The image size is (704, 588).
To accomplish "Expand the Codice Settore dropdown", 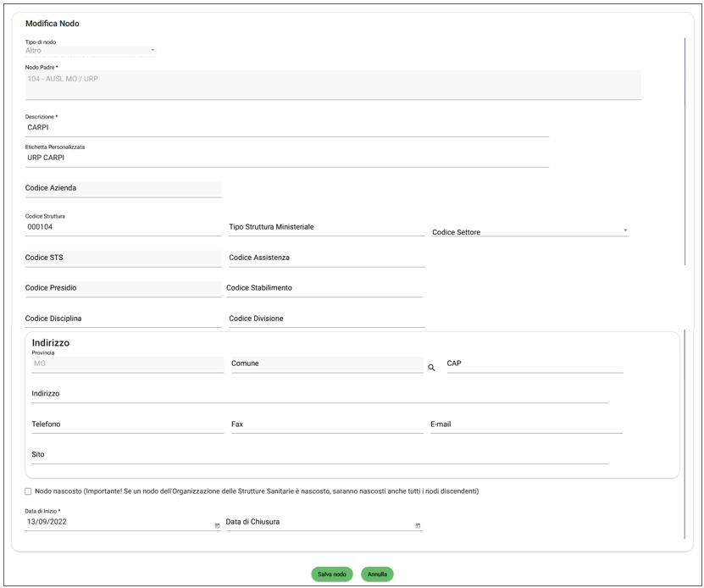I will click(x=625, y=230).
